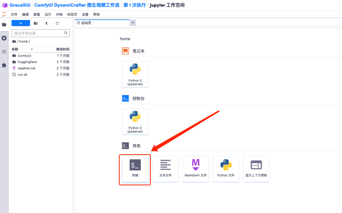Create a new Markdown 文件
This screenshot has width=342, height=213.
click(196, 169)
